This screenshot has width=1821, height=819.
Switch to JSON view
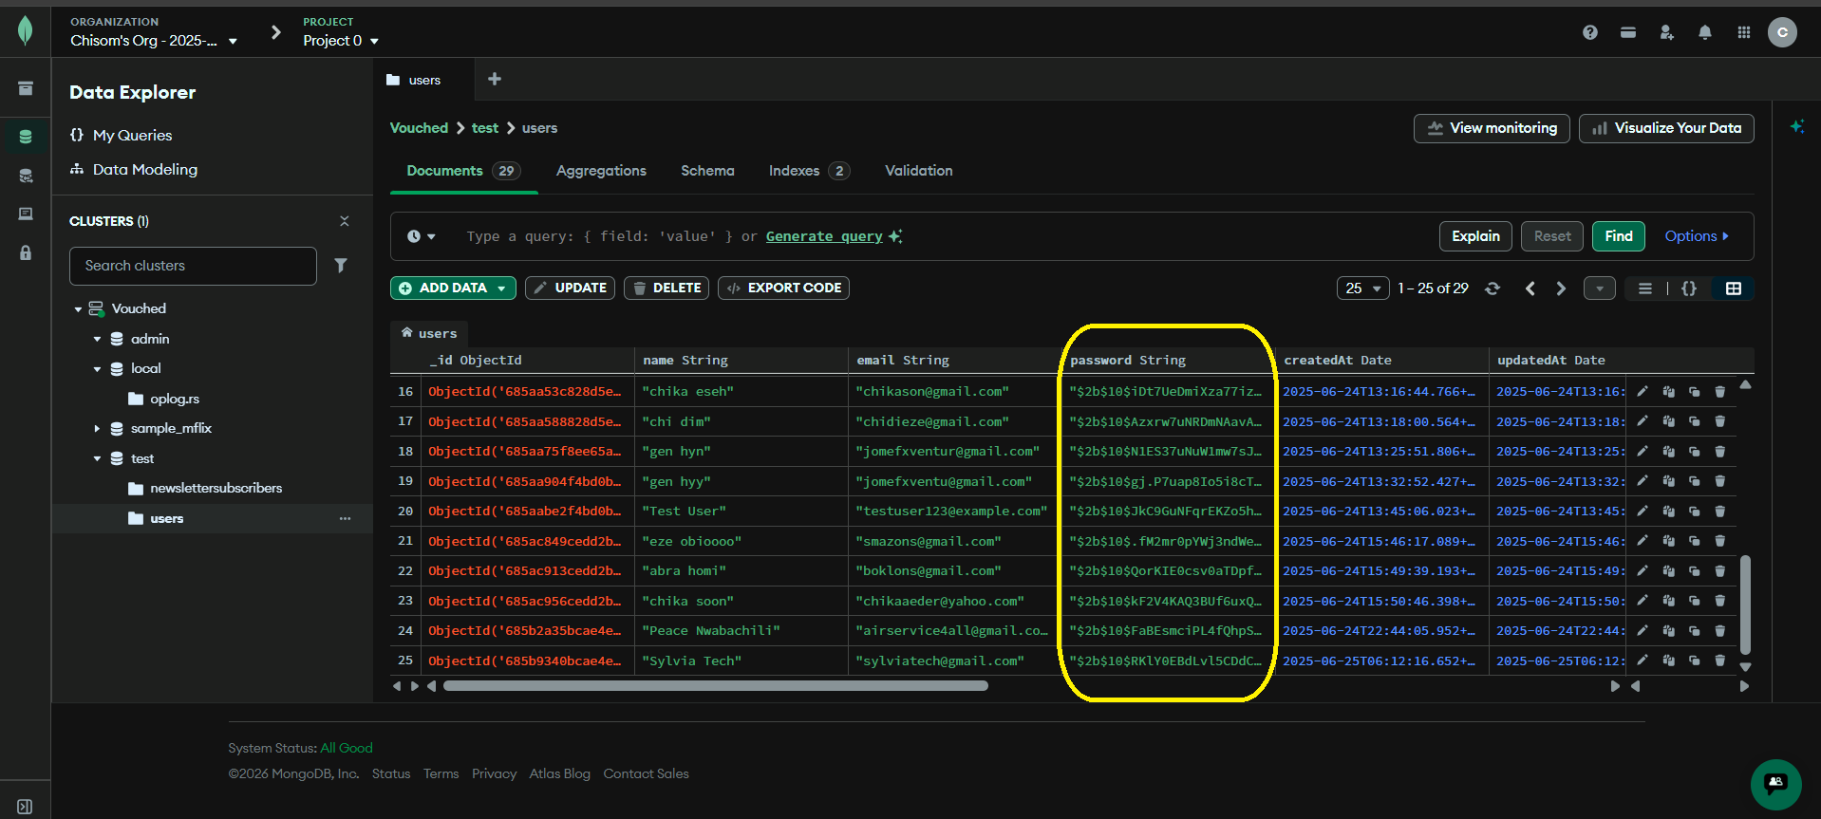pos(1689,289)
